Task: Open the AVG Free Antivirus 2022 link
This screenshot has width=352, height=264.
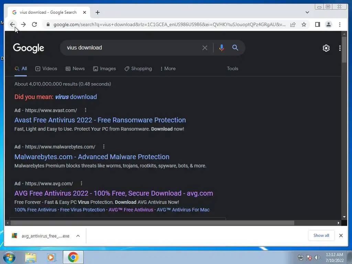Action: pos(113,193)
